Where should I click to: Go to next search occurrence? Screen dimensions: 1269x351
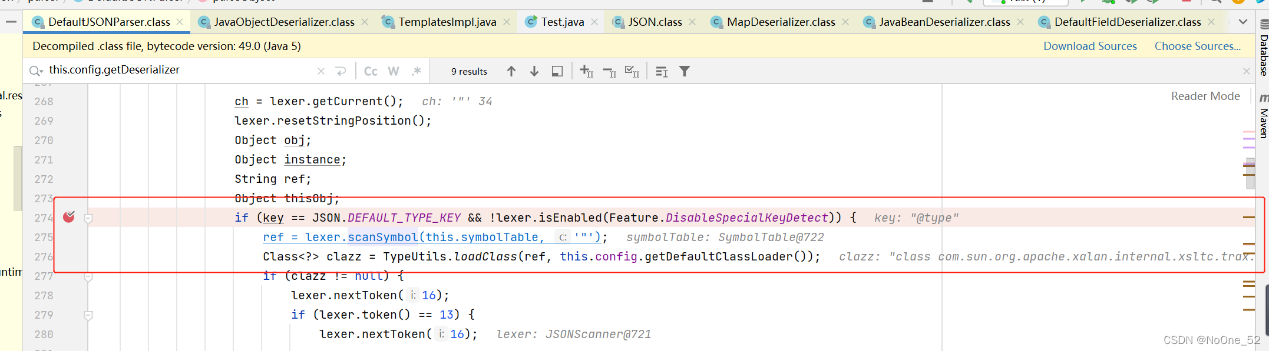(534, 71)
